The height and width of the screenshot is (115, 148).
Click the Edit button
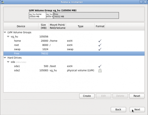[x=103, y=96]
